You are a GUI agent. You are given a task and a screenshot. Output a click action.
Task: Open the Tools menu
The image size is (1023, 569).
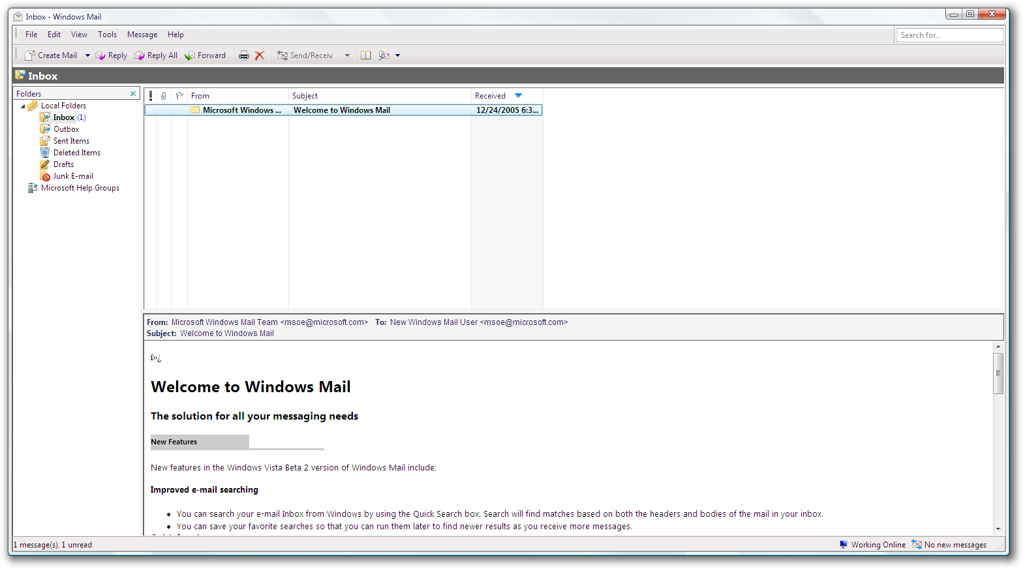[x=108, y=35]
